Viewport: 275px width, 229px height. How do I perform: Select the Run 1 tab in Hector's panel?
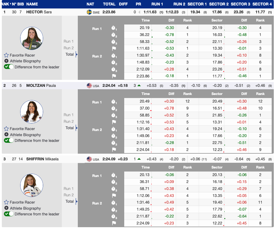(x=69, y=41)
